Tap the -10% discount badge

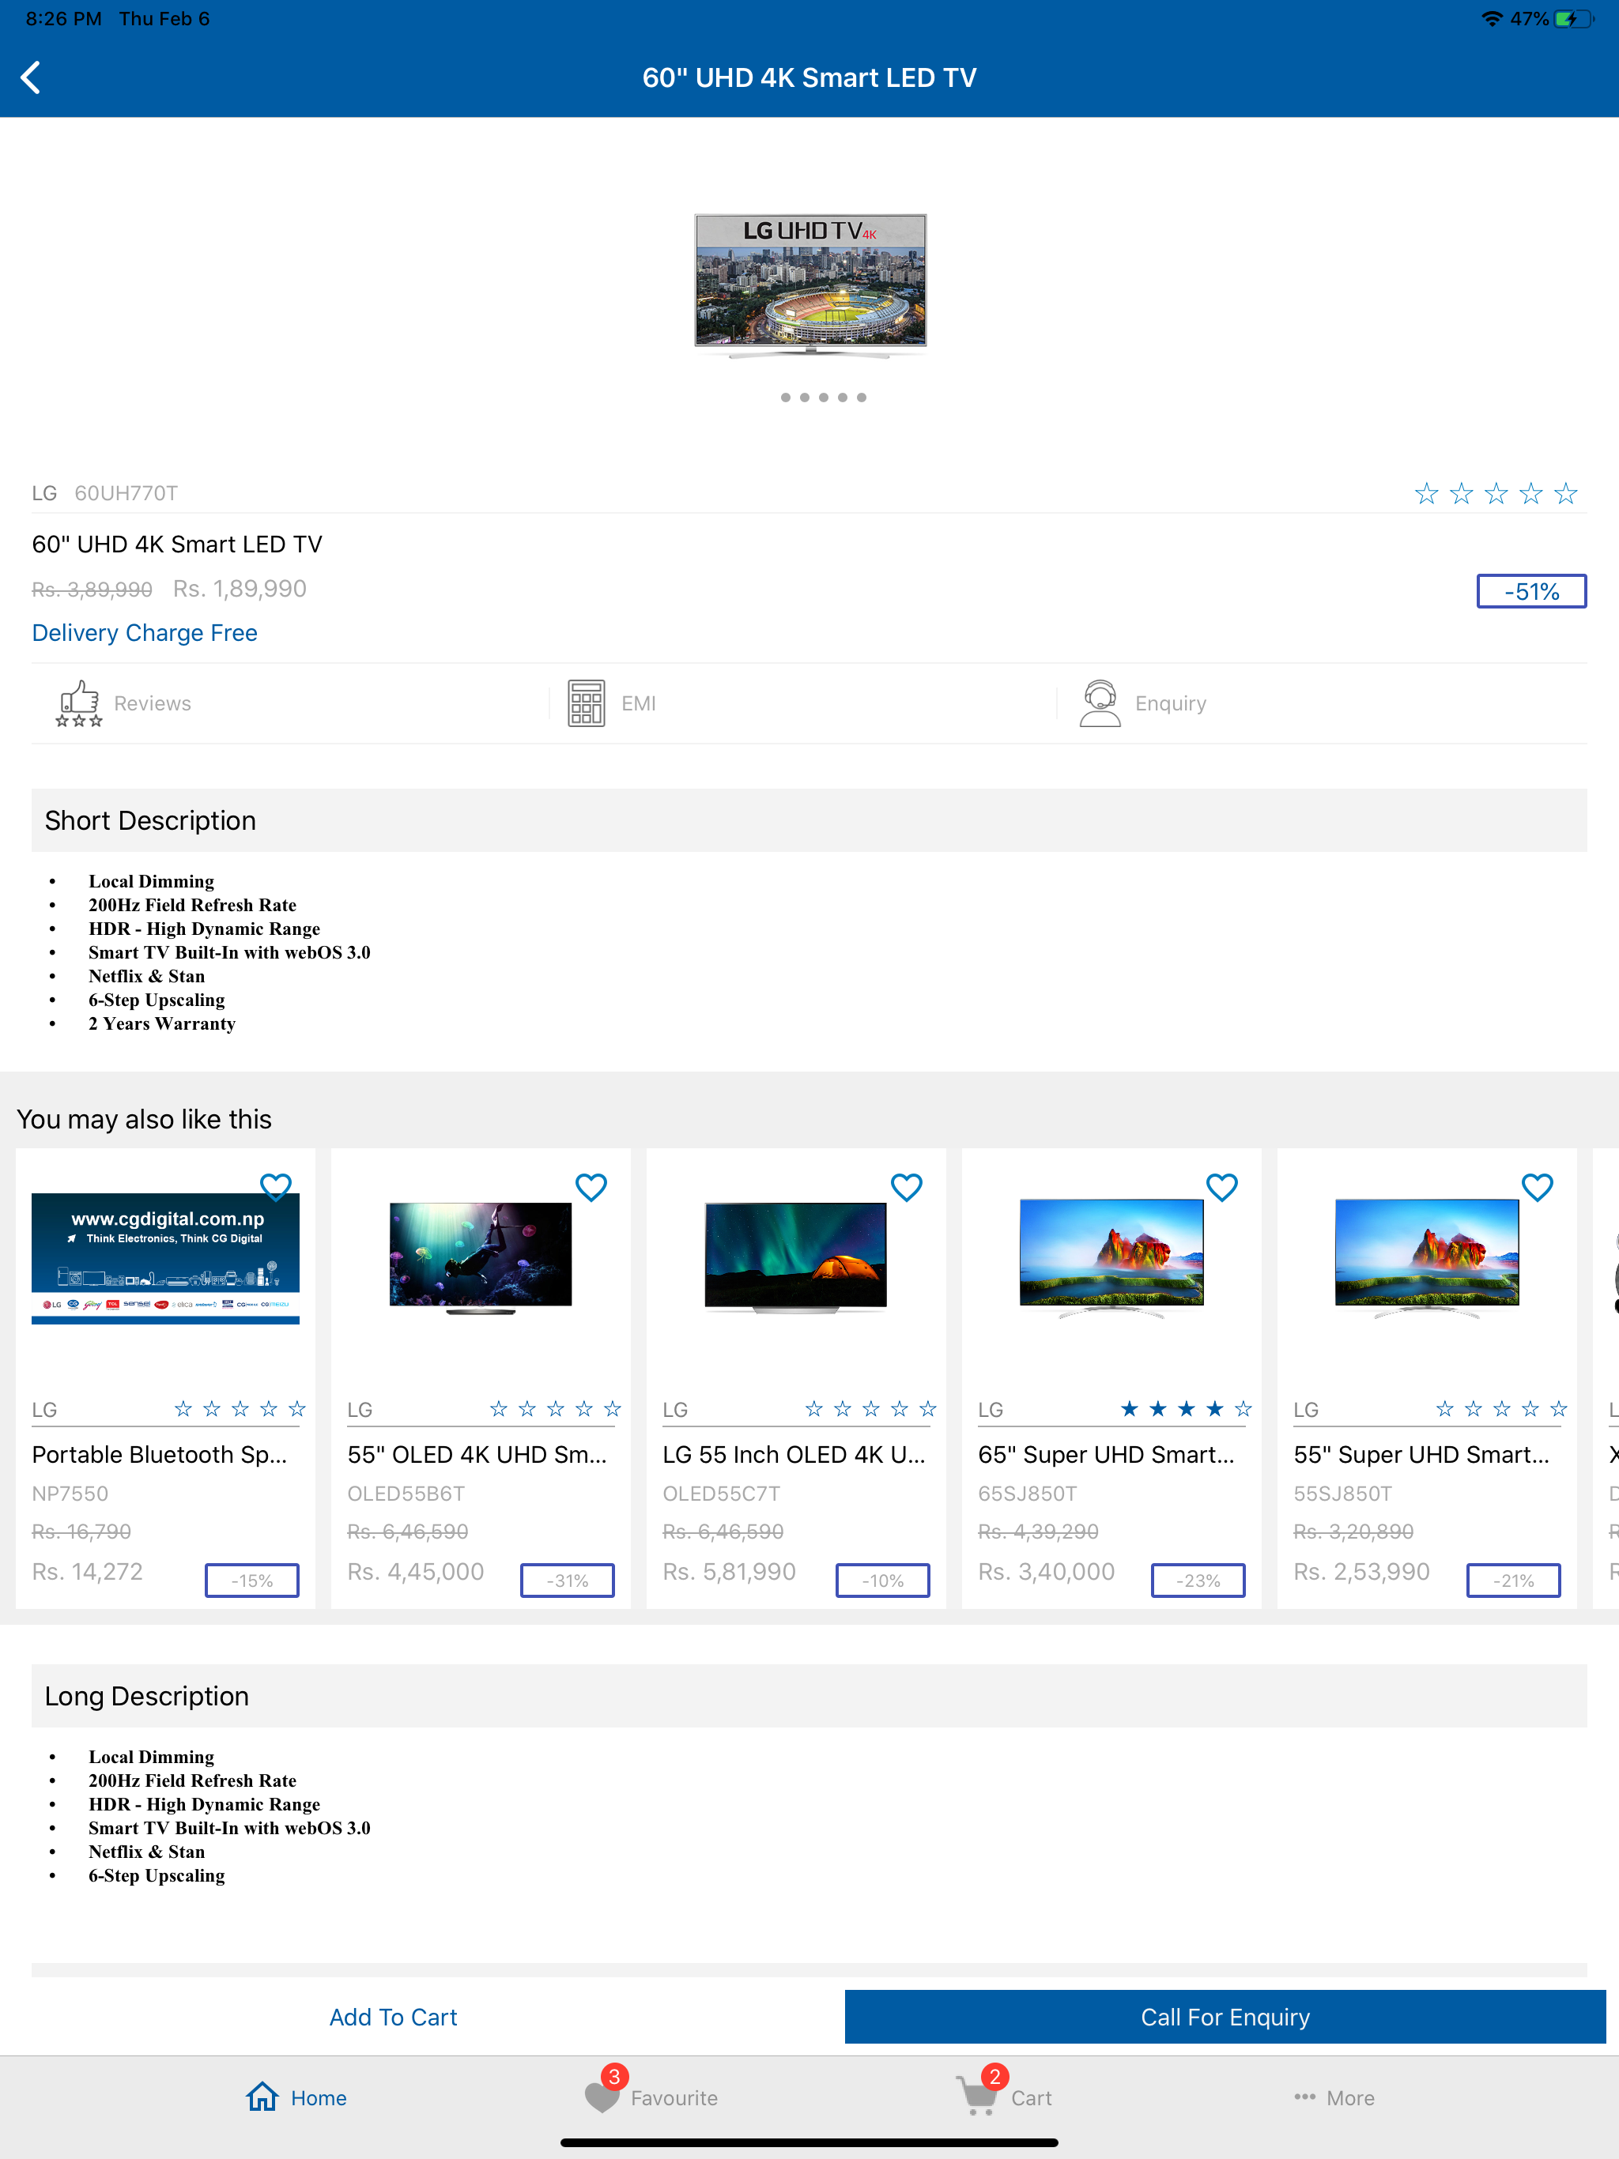pyautogui.click(x=883, y=1581)
